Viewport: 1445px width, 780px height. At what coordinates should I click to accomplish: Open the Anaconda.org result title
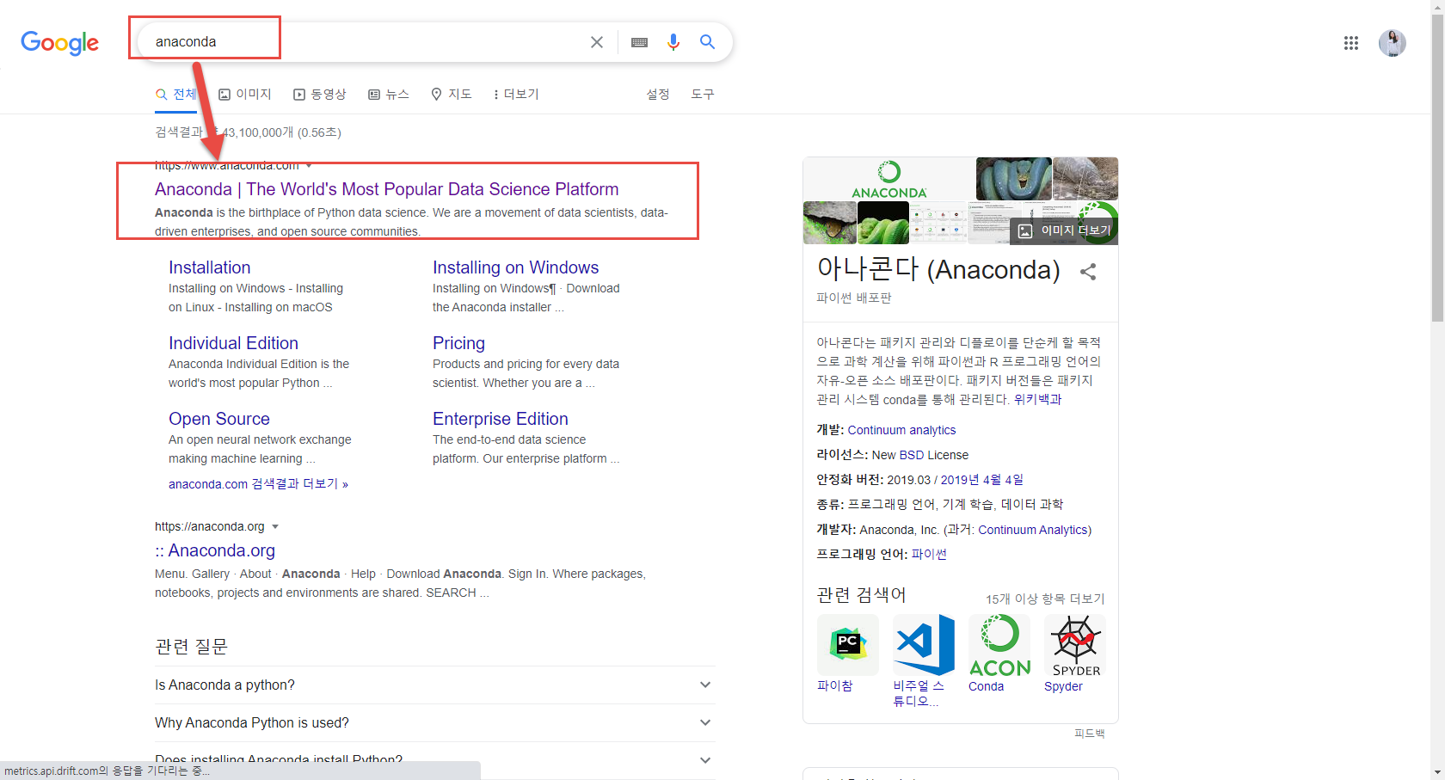[x=215, y=550]
